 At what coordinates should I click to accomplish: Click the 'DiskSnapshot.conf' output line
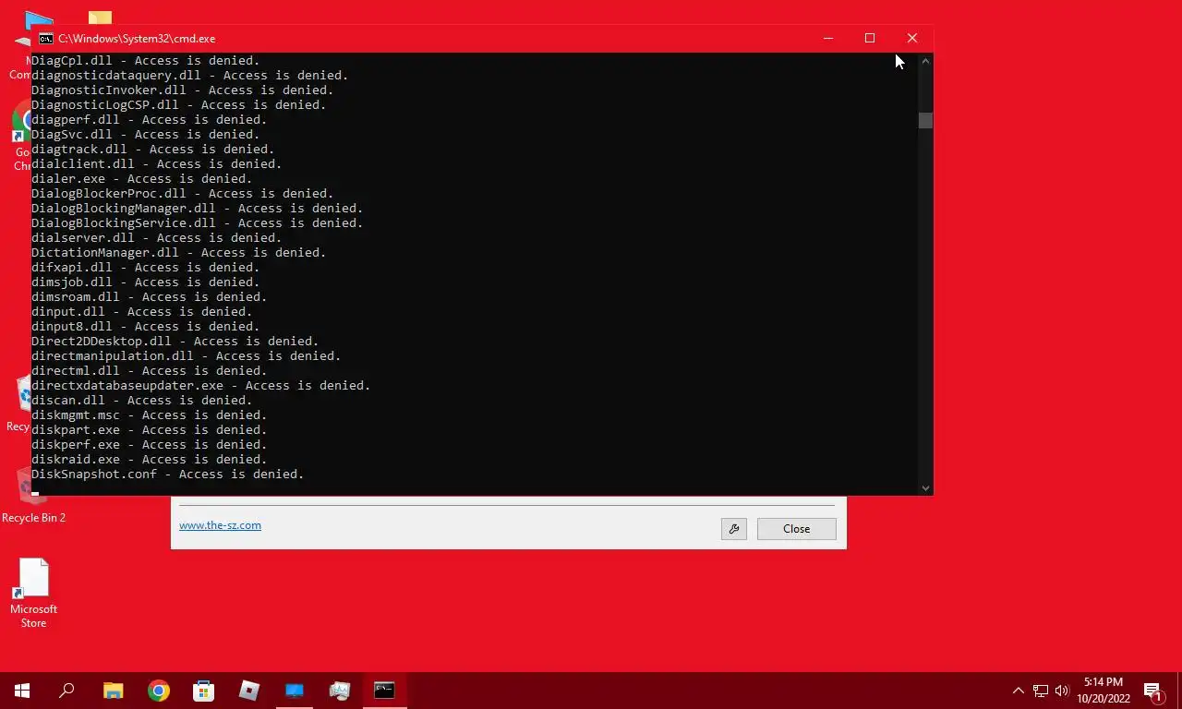pyautogui.click(x=168, y=475)
